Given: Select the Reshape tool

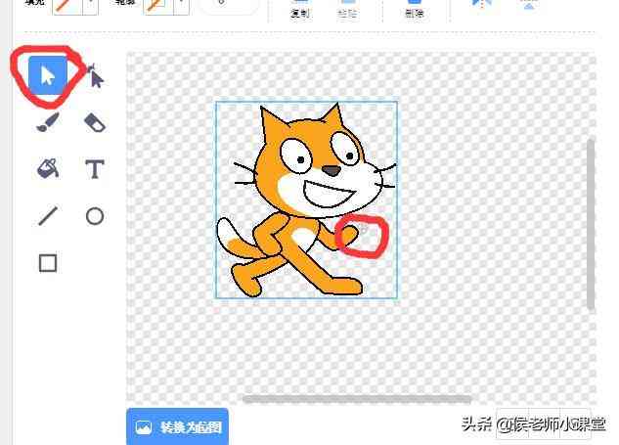Looking at the screenshot, I should pyautogui.click(x=95, y=76).
